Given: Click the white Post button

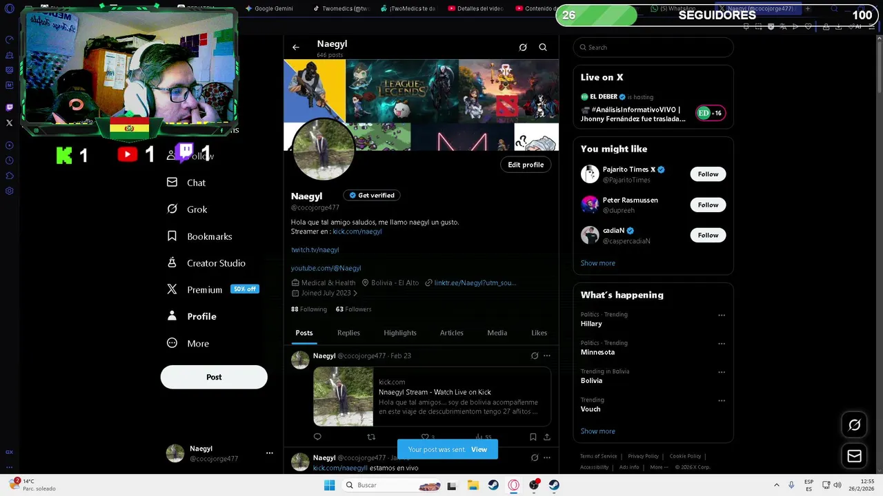Looking at the screenshot, I should point(214,377).
